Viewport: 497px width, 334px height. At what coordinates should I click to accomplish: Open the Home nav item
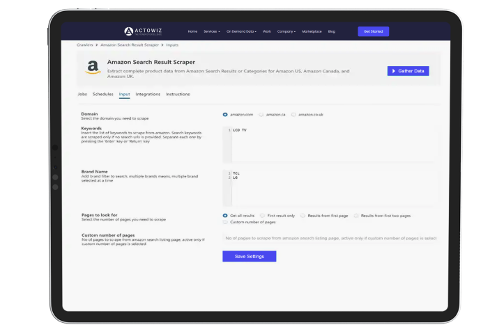click(x=192, y=31)
